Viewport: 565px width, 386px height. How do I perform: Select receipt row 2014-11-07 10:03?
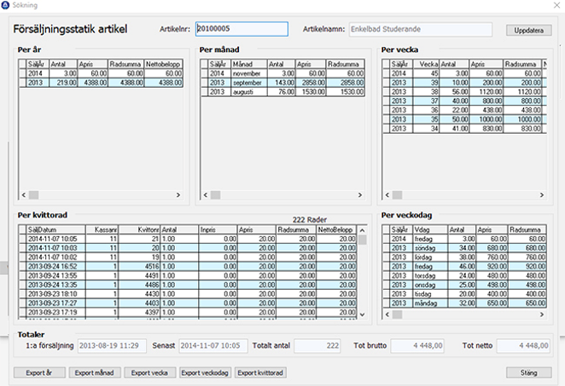click(x=188, y=248)
